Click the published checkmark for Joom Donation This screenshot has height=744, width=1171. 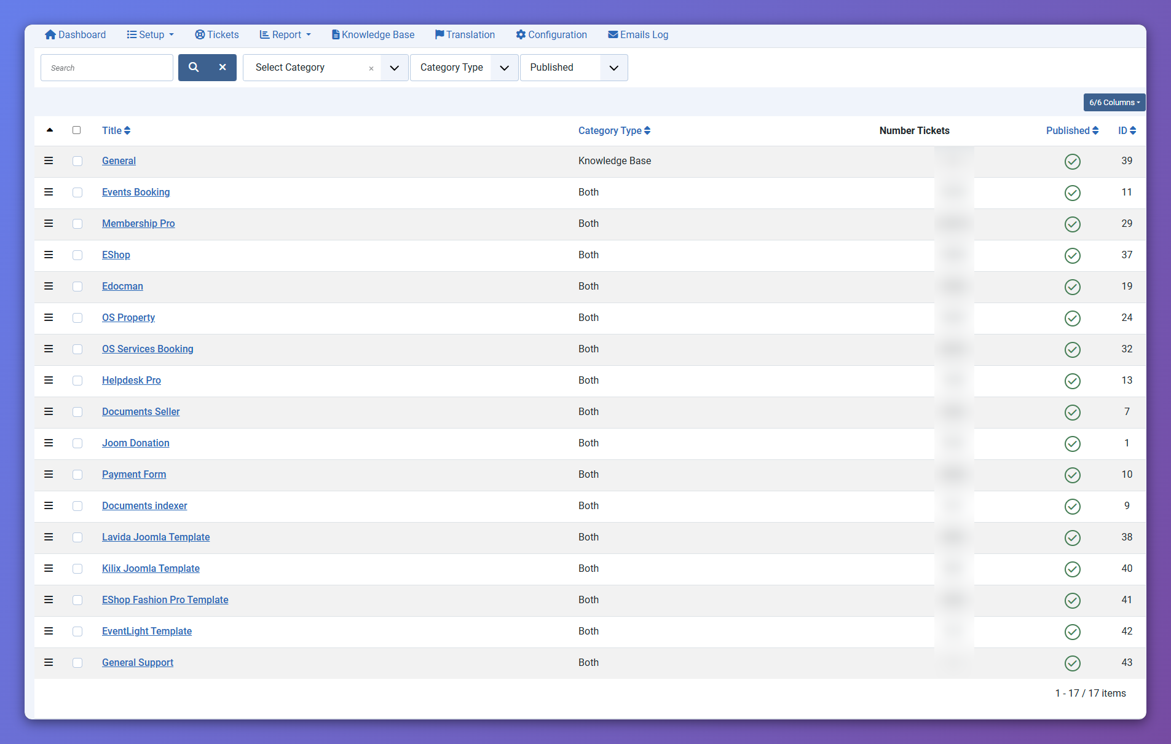[1072, 443]
